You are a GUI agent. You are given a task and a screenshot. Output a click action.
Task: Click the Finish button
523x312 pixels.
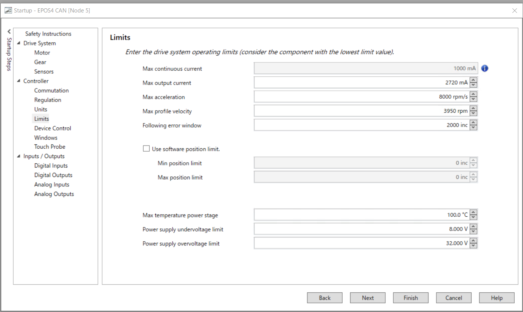pos(411,298)
